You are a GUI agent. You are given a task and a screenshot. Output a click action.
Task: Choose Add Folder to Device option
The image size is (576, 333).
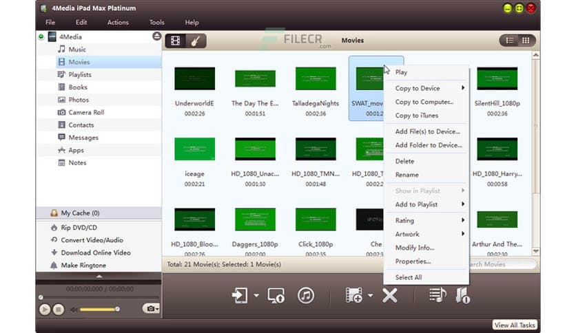tap(426, 145)
